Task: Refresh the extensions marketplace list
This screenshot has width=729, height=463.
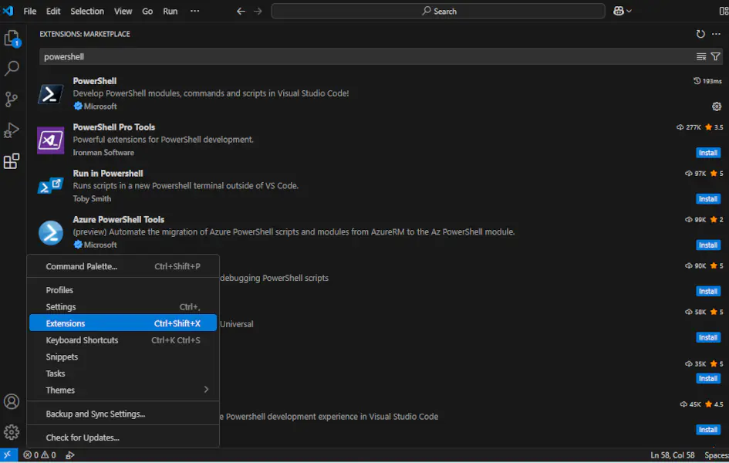Action: click(700, 34)
